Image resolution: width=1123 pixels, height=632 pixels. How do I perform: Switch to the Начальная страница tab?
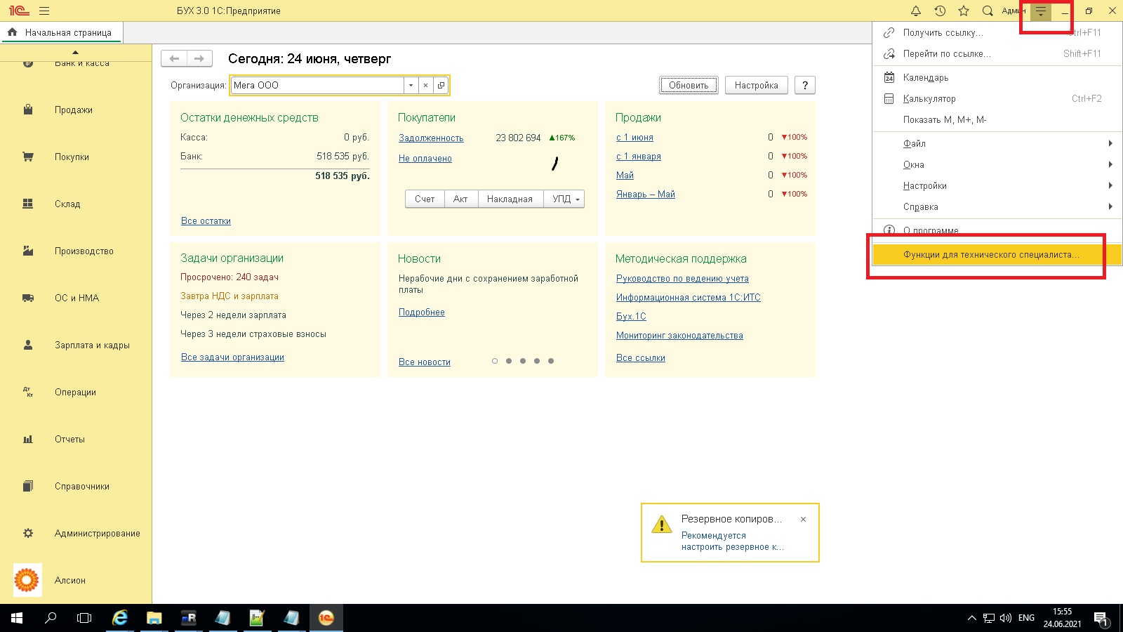tap(61, 32)
